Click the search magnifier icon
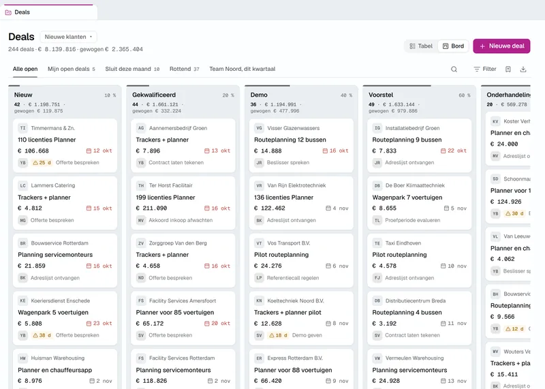545x389 pixels. click(454, 69)
